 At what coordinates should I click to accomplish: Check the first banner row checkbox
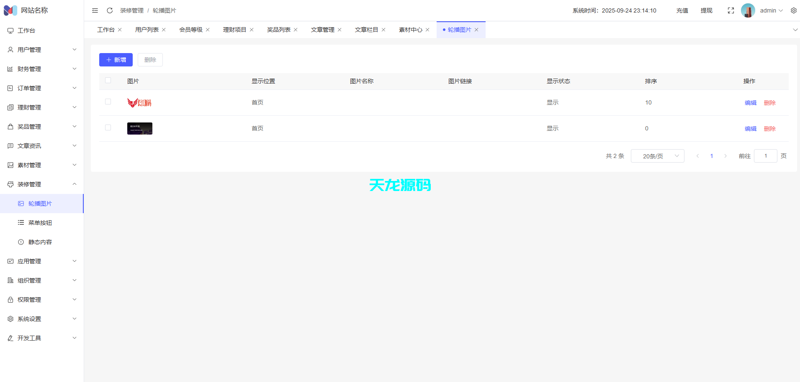pyautogui.click(x=108, y=102)
